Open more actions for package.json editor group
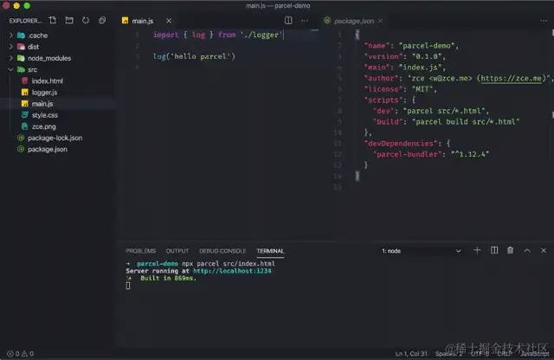 pyautogui.click(x=544, y=21)
